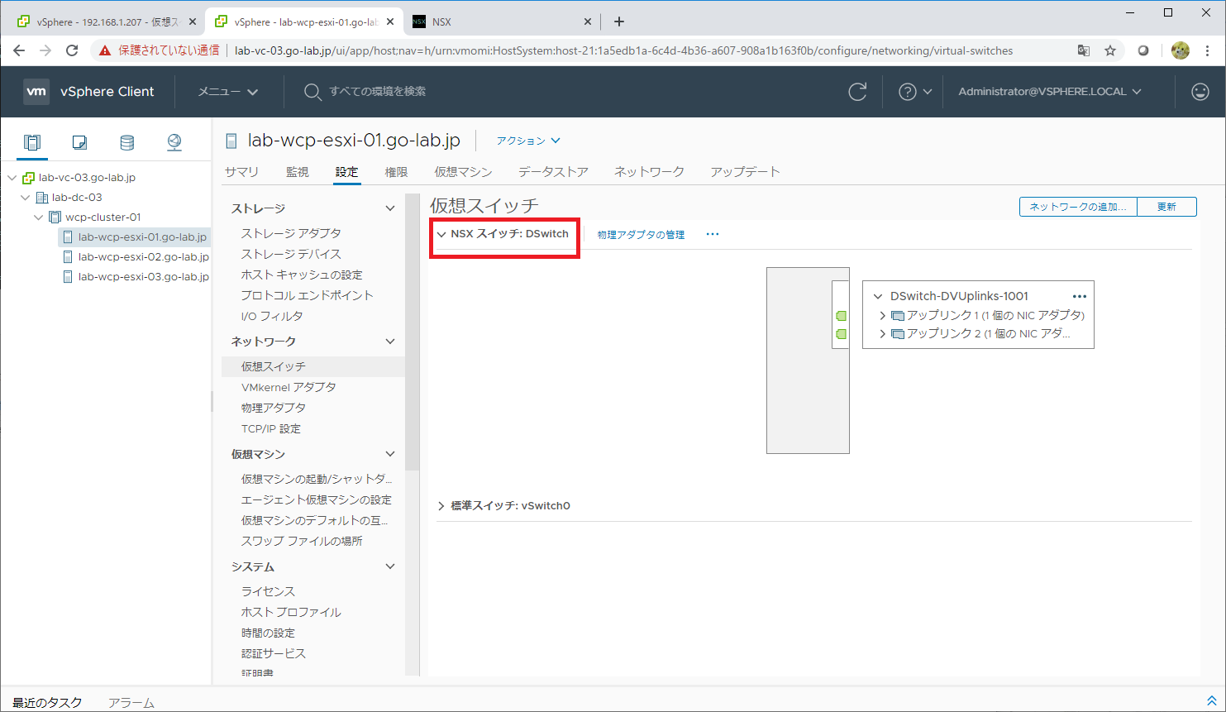Switch to the 権限 tab
This screenshot has height=712, width=1226.
click(x=396, y=172)
